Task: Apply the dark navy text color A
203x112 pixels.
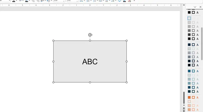Action: click(197, 45)
